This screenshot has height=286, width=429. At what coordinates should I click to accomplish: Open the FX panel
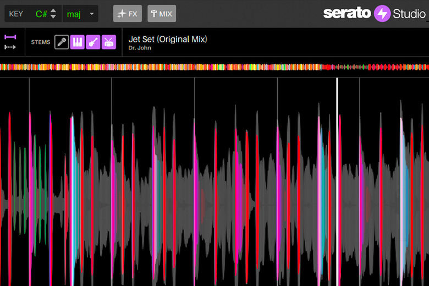127,14
